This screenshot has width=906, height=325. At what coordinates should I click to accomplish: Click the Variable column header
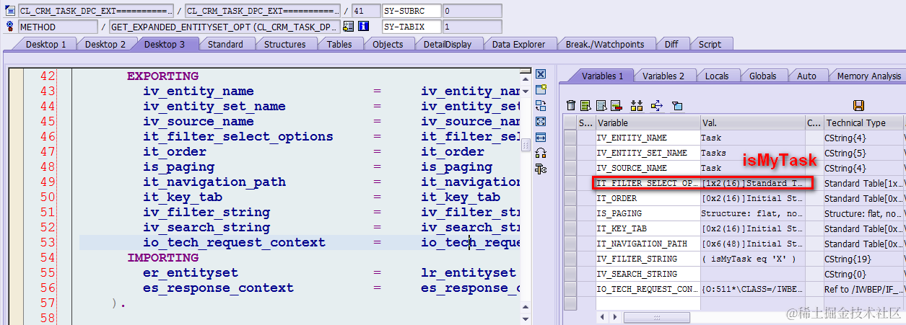[648, 123]
